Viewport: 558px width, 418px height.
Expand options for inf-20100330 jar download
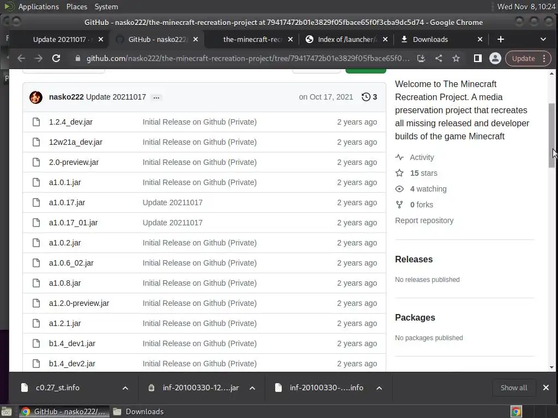pos(252,388)
